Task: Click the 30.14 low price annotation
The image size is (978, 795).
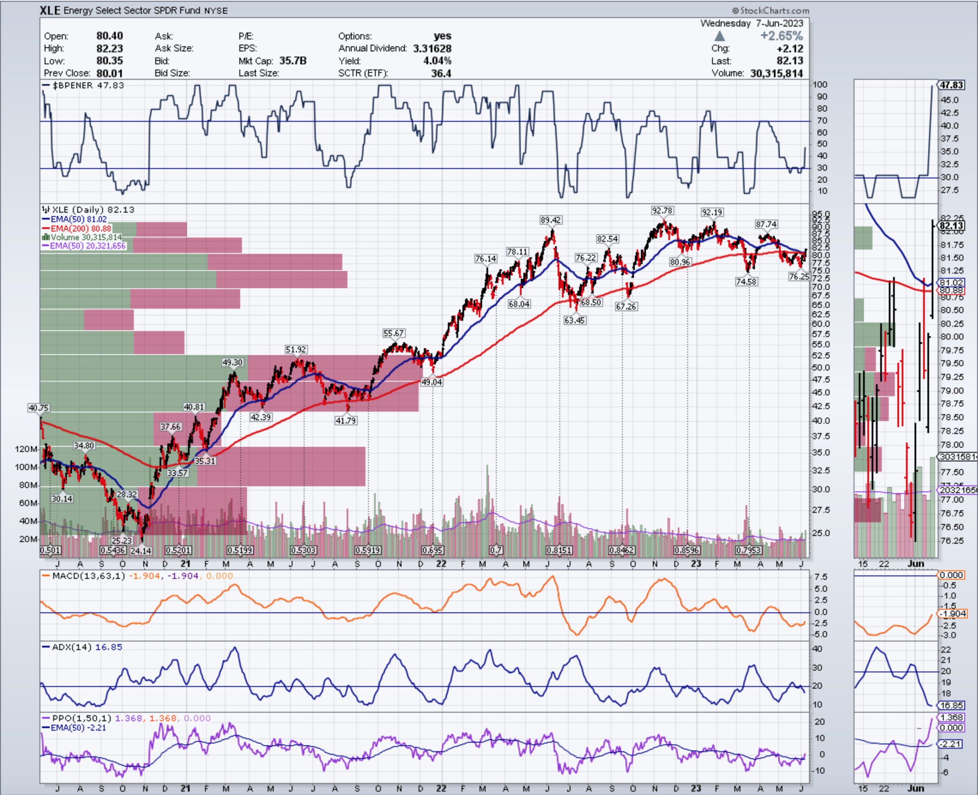Action: (62, 499)
